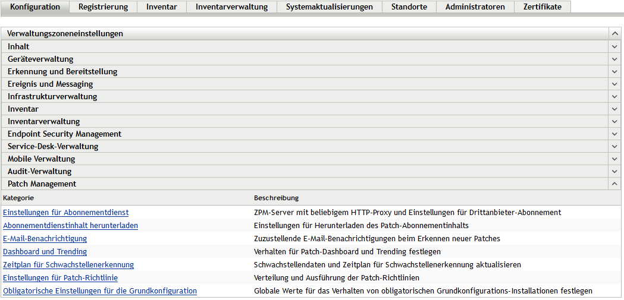
Task: Expand Endpoint Security Management chevron
Action: (614, 134)
